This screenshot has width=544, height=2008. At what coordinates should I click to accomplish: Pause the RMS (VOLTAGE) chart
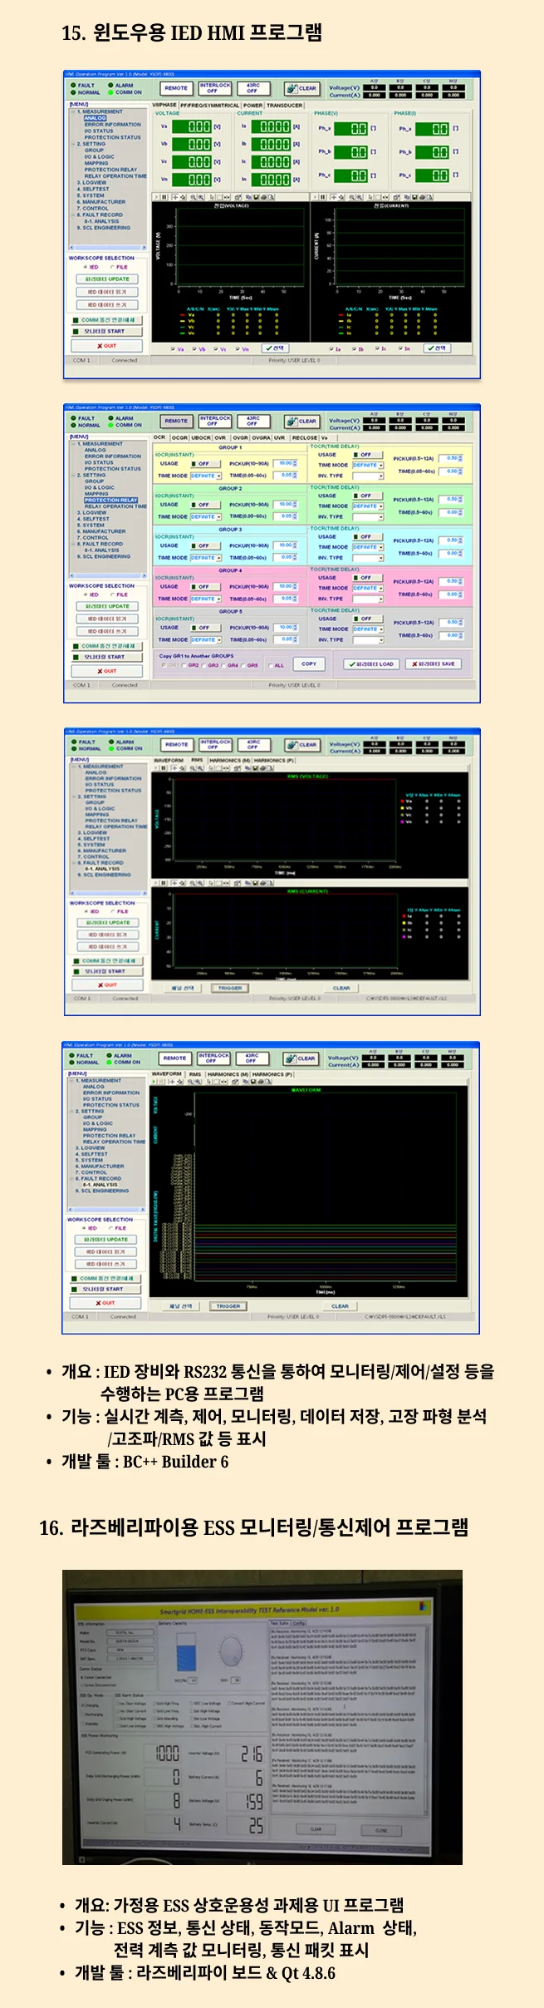pos(164,767)
